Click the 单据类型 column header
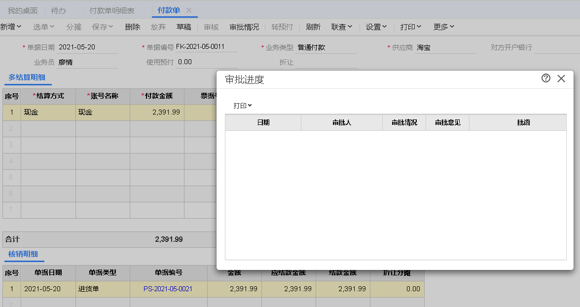580x307 pixels. tap(103, 273)
